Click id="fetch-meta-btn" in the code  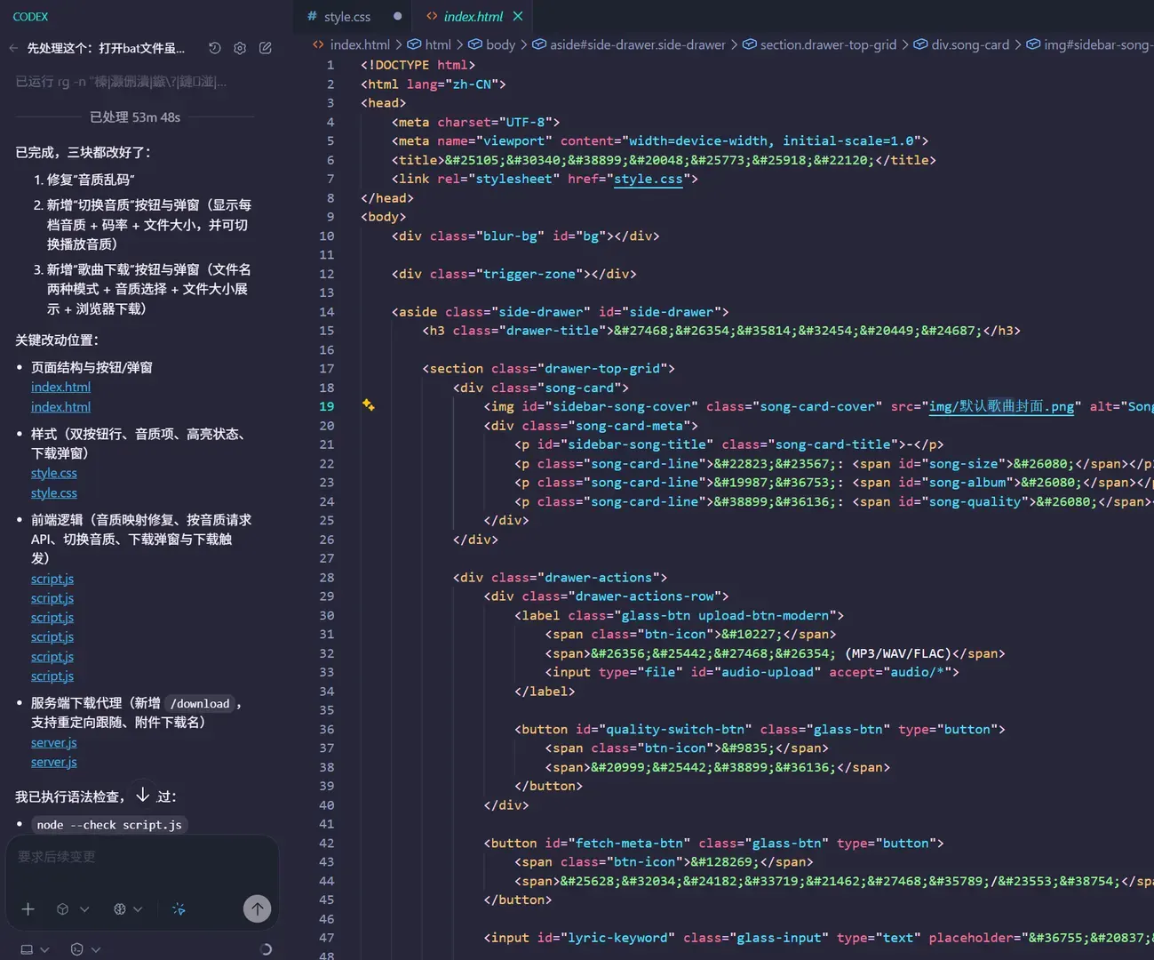tap(617, 843)
